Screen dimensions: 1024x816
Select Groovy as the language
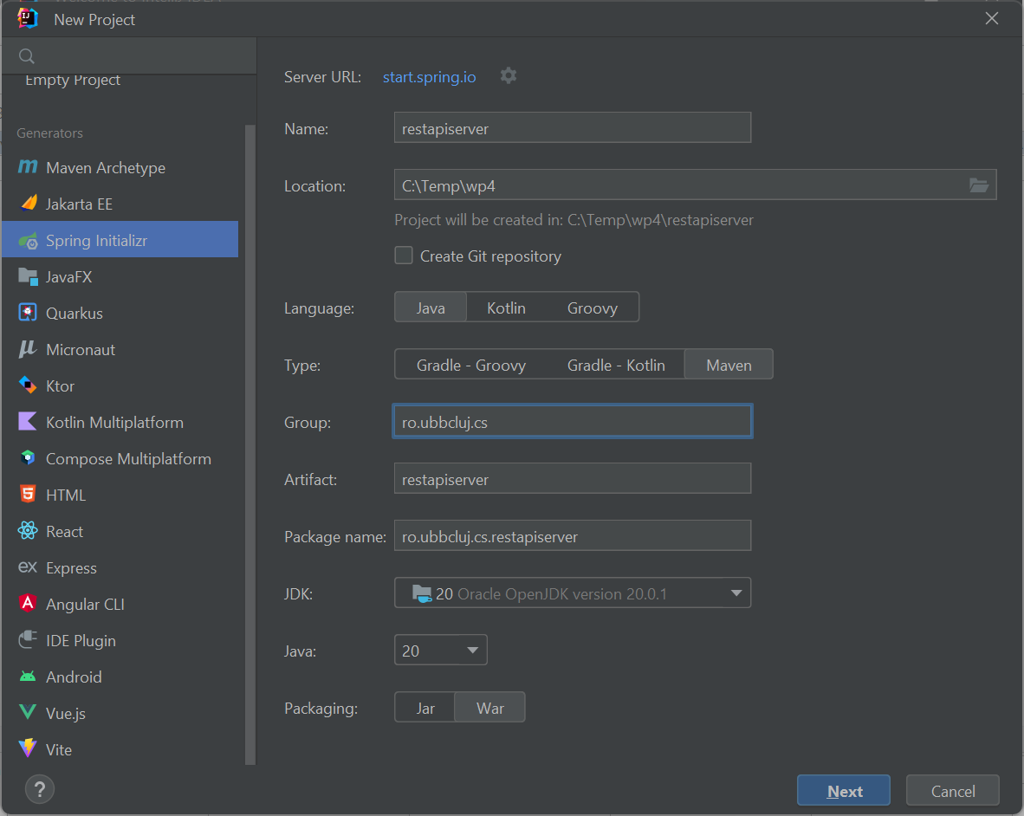593,308
